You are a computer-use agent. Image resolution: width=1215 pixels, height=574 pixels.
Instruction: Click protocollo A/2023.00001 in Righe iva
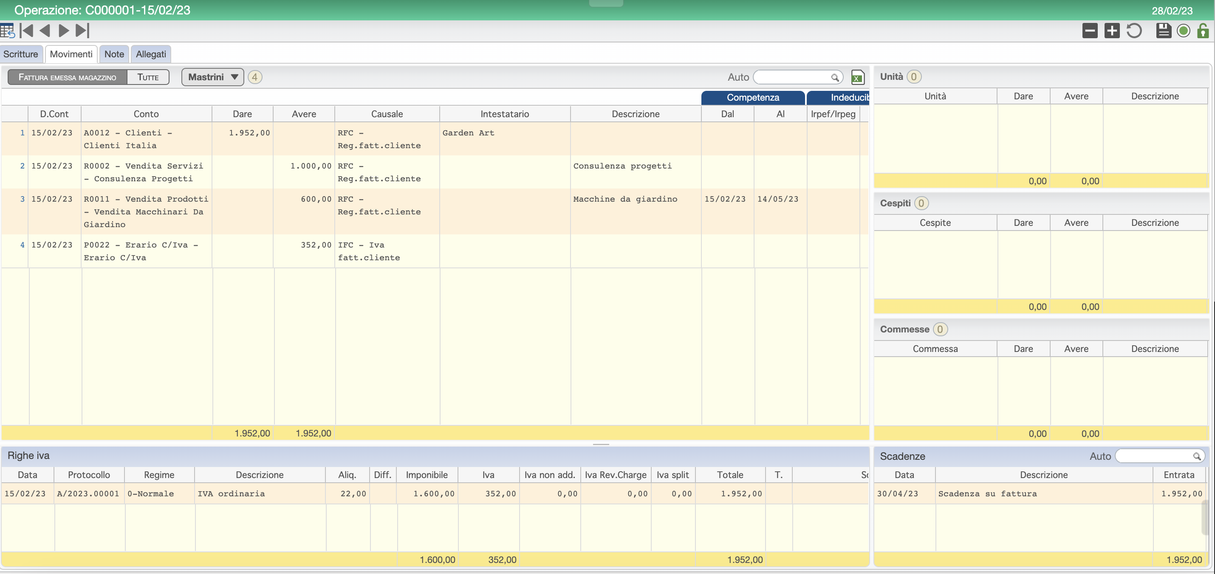(x=88, y=493)
